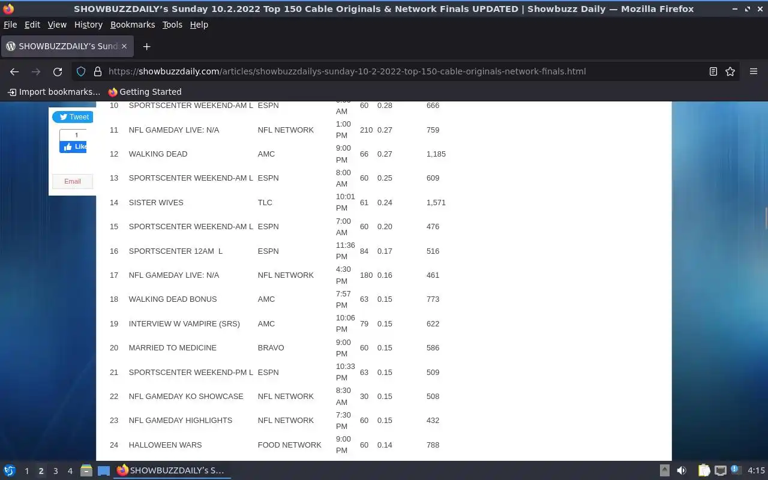Viewport: 768px width, 480px height.
Task: Click the BRAVO network cell
Action: click(271, 348)
